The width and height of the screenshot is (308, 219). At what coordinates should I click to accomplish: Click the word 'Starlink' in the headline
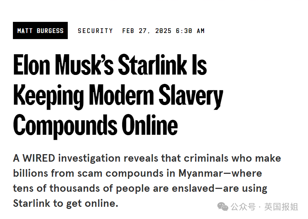tap(153, 65)
